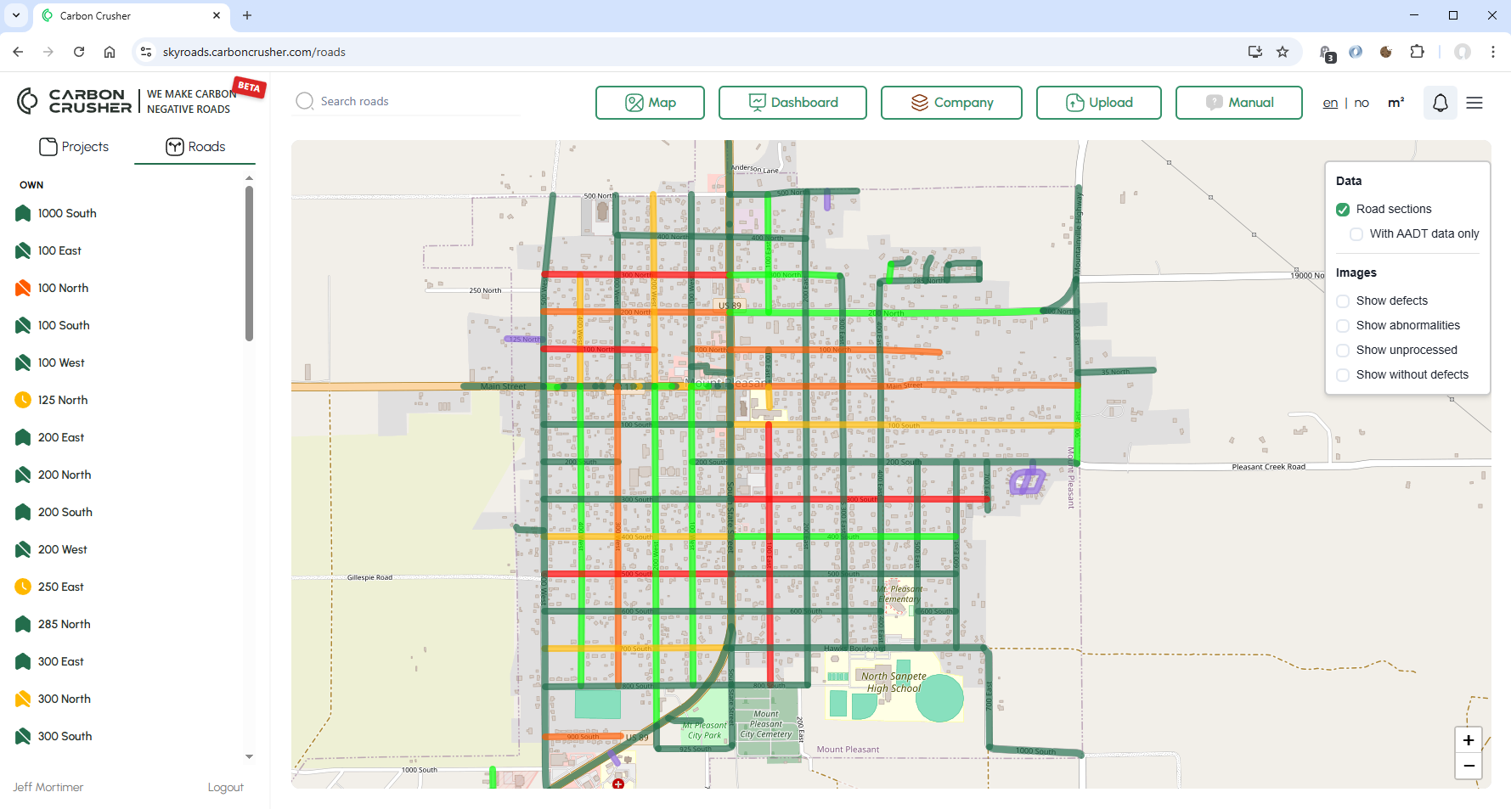Click the 125 North pending clock icon
The width and height of the screenshot is (1511, 809).
click(x=23, y=400)
